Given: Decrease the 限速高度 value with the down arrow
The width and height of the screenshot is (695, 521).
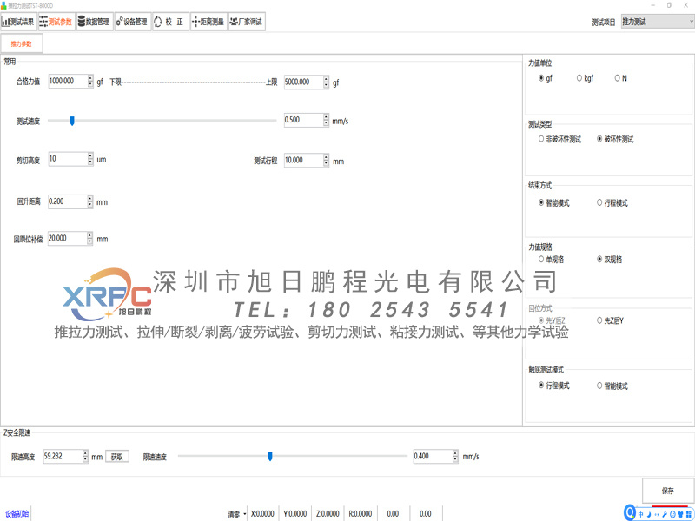Looking at the screenshot, I should click(85, 459).
